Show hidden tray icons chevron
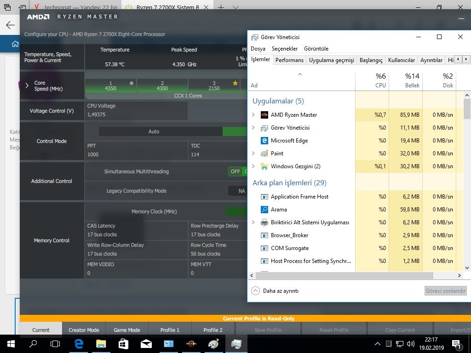This screenshot has height=353, width=471. coord(378,344)
